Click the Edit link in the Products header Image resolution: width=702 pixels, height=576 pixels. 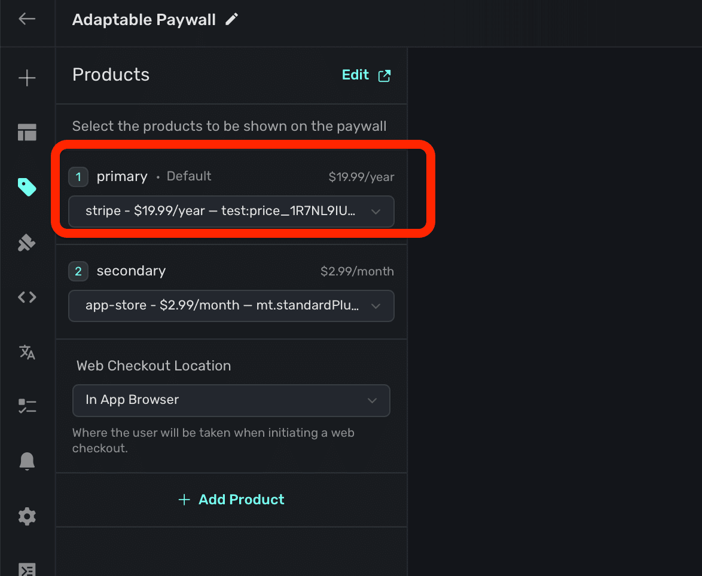tap(355, 75)
